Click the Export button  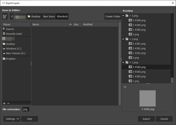[x=146, y=119]
